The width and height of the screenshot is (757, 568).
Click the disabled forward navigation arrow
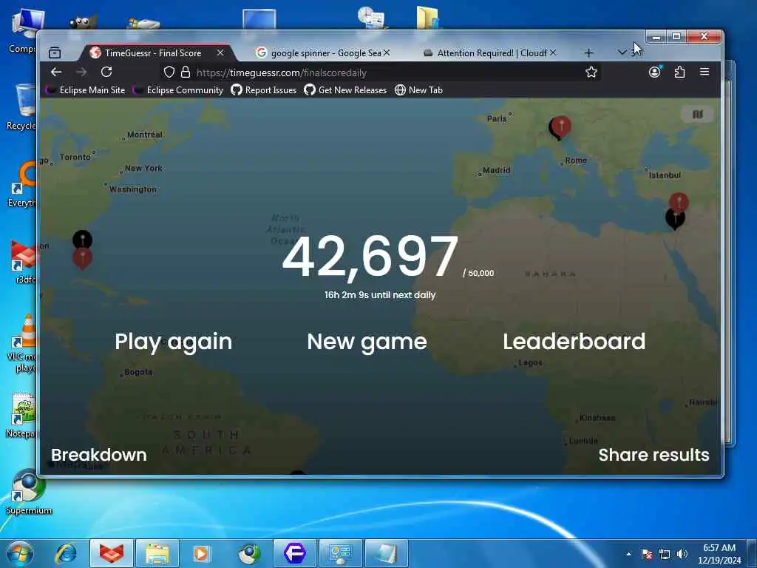tap(81, 72)
